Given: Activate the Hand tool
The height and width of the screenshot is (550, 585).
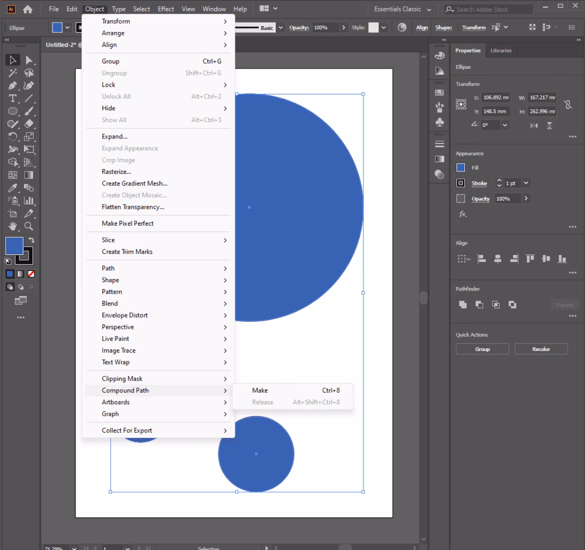Looking at the screenshot, I should pos(13,226).
